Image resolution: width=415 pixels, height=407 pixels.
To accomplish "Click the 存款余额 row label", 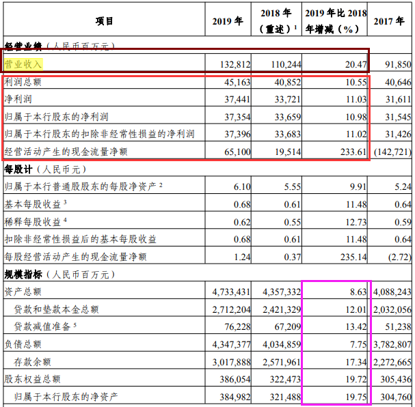I will click(32, 362).
